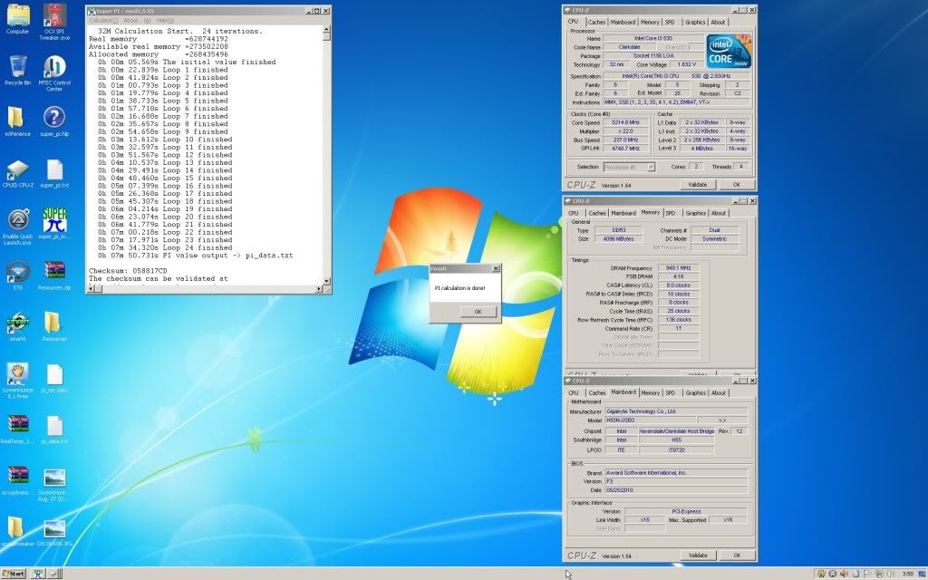Open the pi_data.txt file icon

(x=54, y=427)
